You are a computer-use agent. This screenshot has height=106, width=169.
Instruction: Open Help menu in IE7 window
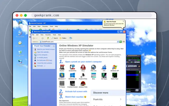[x=56, y=26]
